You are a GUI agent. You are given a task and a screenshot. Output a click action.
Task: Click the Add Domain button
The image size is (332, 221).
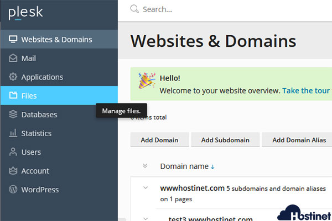click(159, 140)
